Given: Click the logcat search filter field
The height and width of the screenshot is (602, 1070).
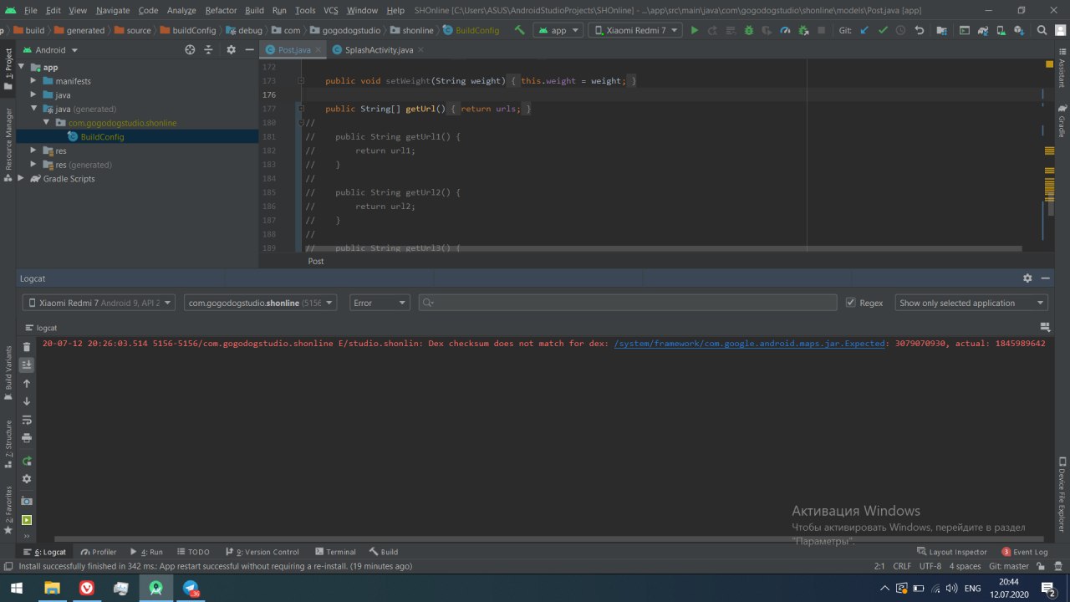Looking at the screenshot, I should click(628, 303).
